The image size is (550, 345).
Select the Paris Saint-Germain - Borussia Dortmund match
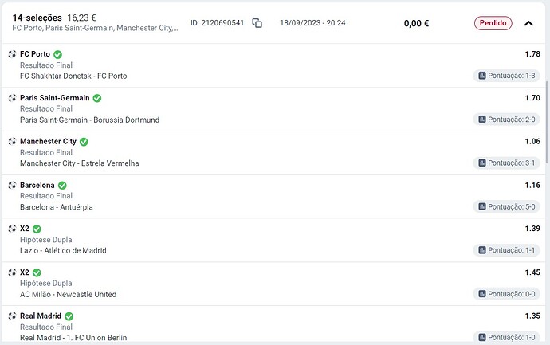tap(90, 120)
